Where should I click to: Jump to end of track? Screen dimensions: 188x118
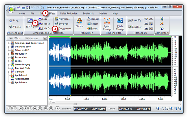tap(51, 108)
